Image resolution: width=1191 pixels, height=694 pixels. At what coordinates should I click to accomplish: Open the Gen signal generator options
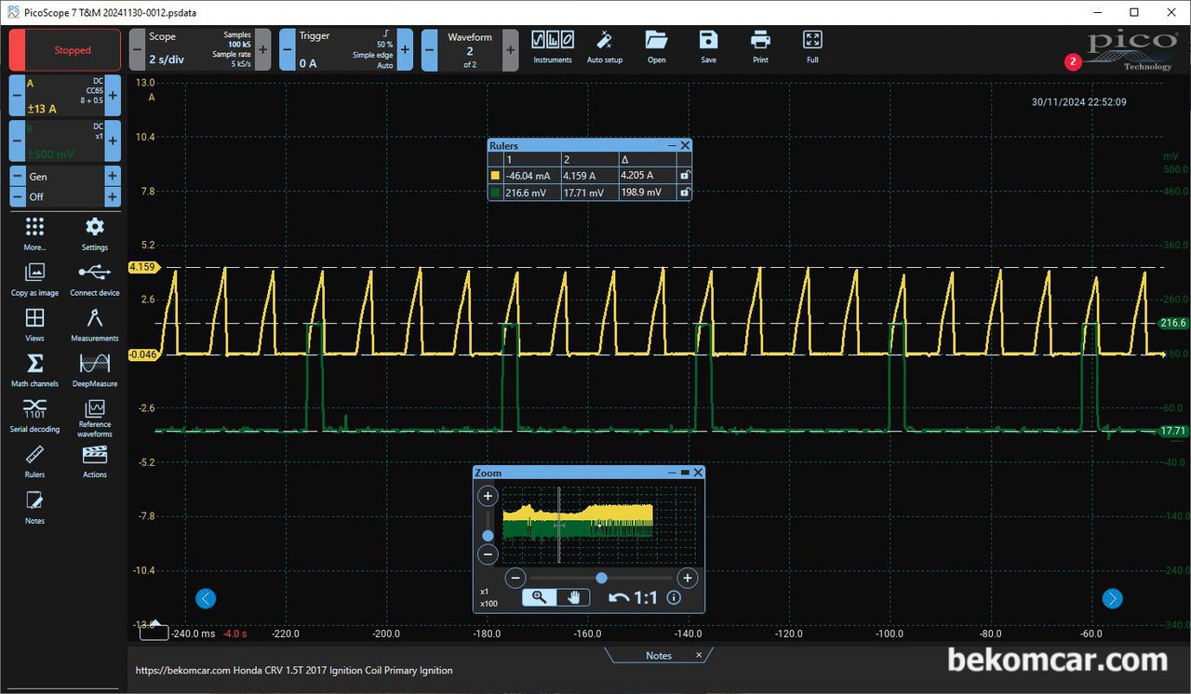click(65, 176)
